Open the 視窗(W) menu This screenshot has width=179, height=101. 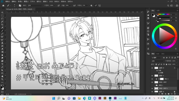(63, 2)
